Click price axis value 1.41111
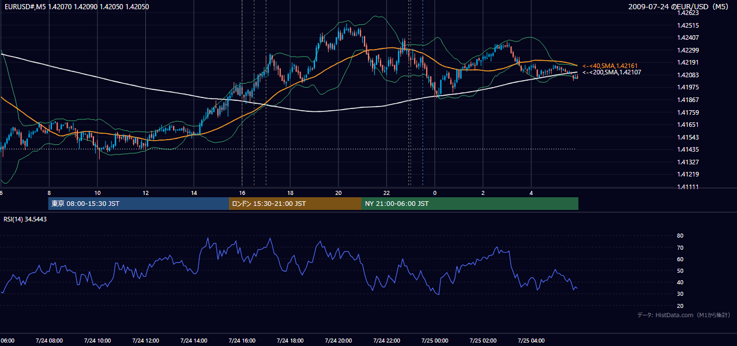737x346 pixels. tap(688, 187)
